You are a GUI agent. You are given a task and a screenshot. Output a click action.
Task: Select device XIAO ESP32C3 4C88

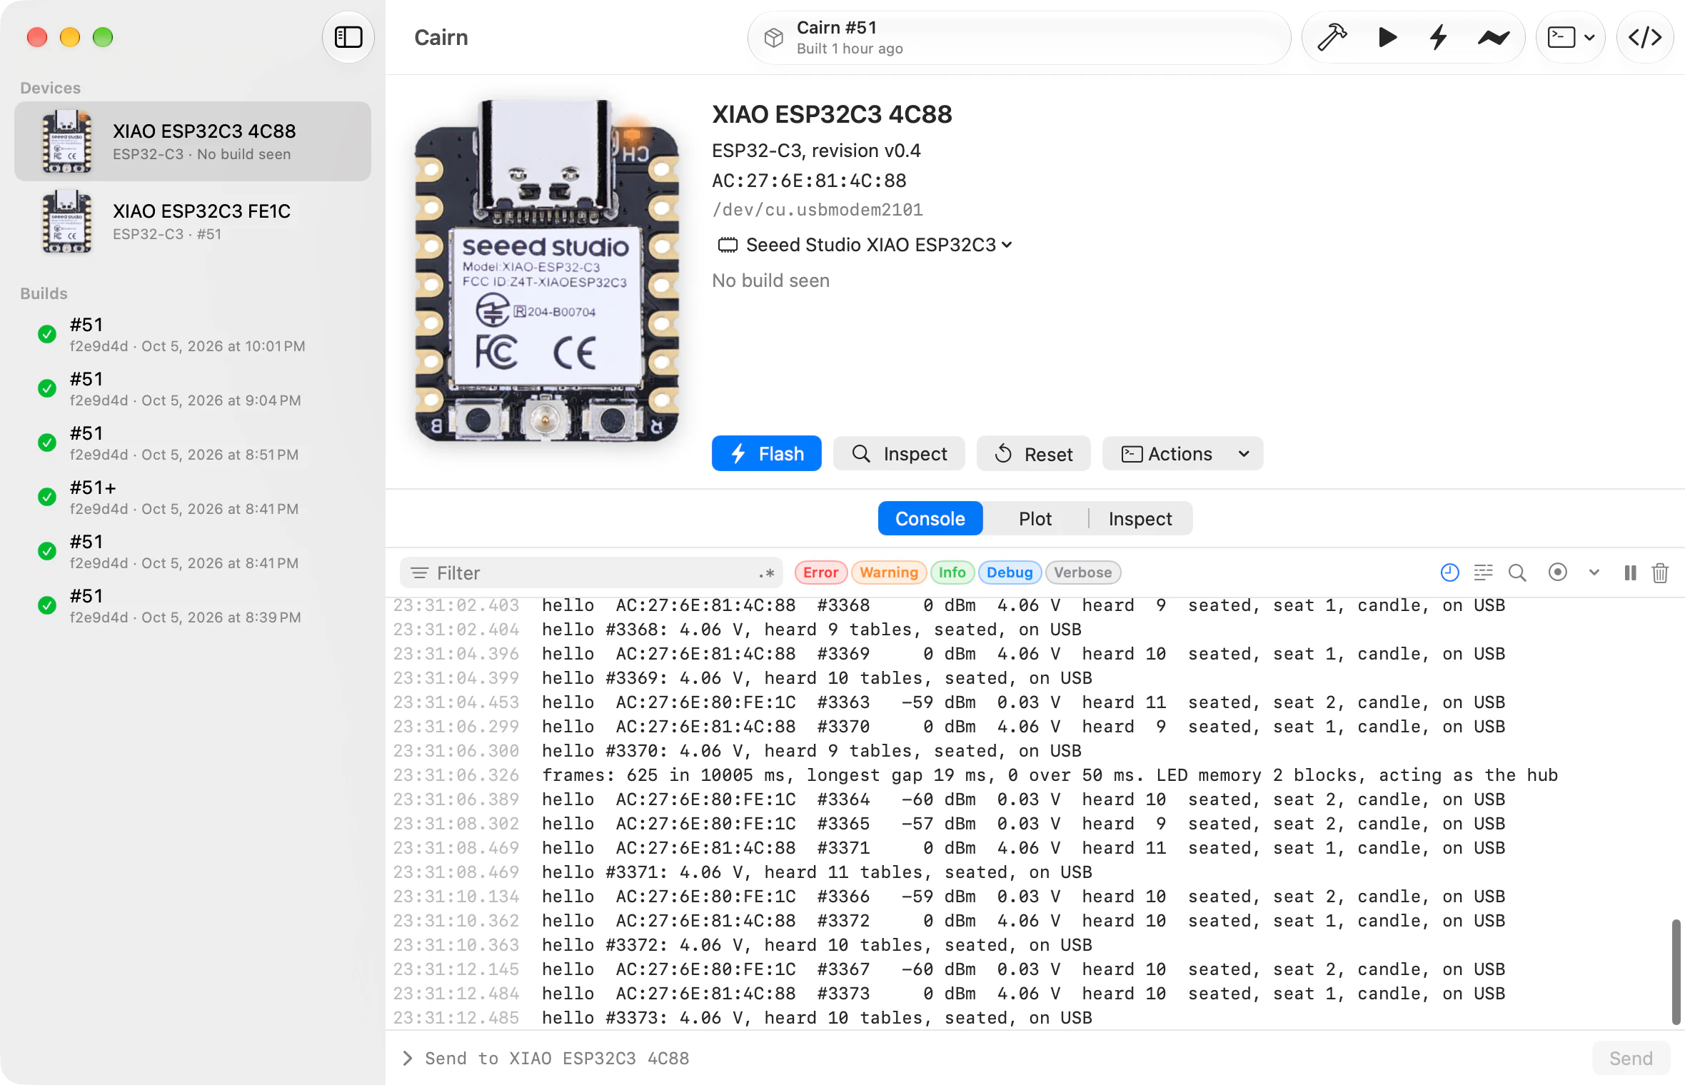(x=193, y=141)
